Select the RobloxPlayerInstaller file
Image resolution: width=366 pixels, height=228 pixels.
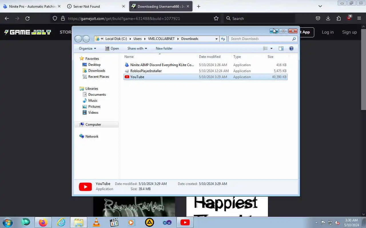205,71
